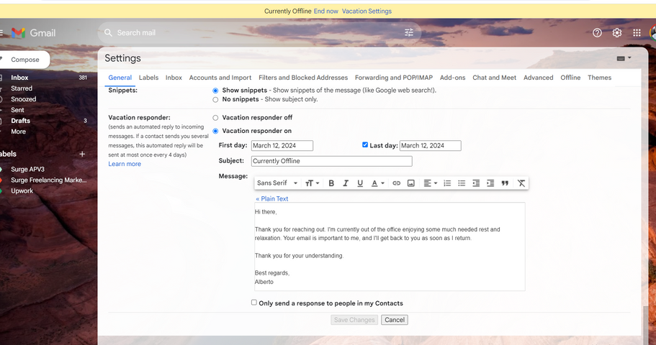Click the Subject input field
This screenshot has height=345, width=656.
331,161
